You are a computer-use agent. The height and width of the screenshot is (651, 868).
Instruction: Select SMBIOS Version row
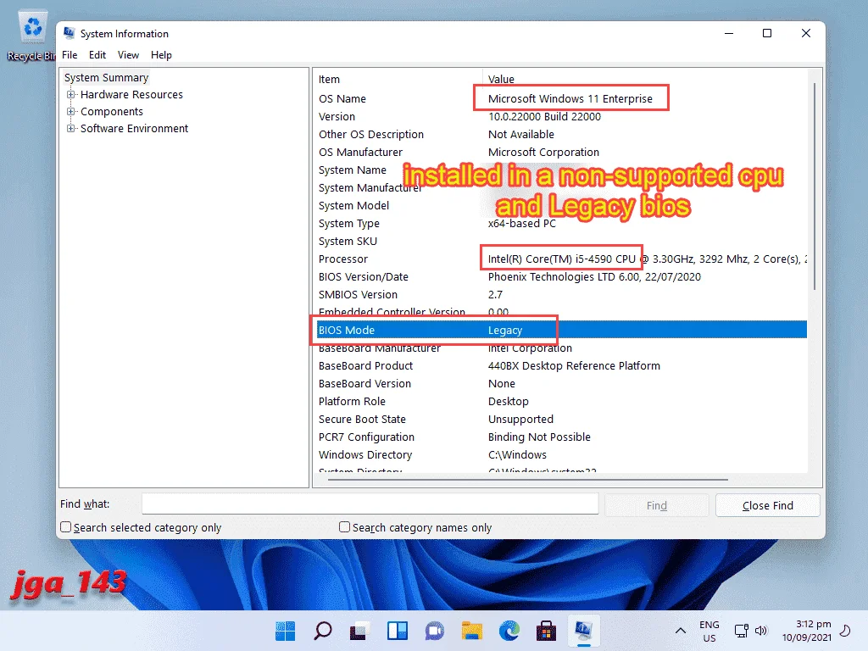pyautogui.click(x=560, y=294)
